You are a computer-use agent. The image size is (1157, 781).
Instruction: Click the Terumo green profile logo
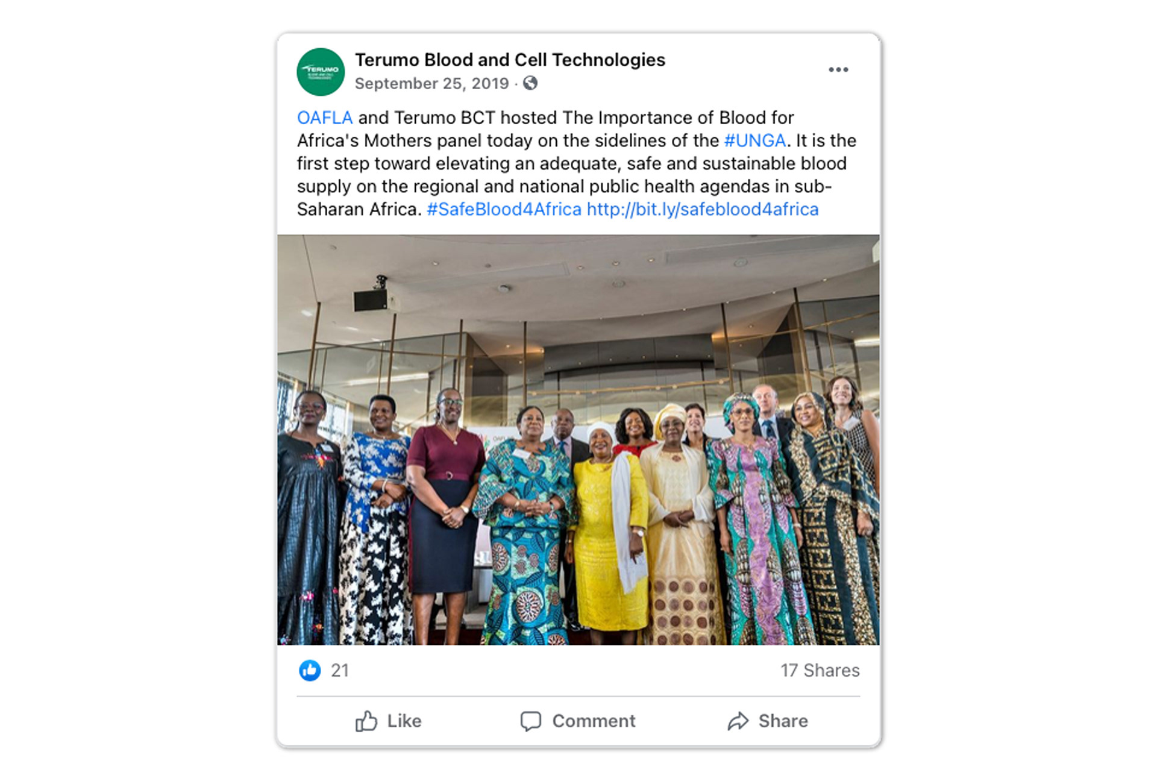[321, 72]
